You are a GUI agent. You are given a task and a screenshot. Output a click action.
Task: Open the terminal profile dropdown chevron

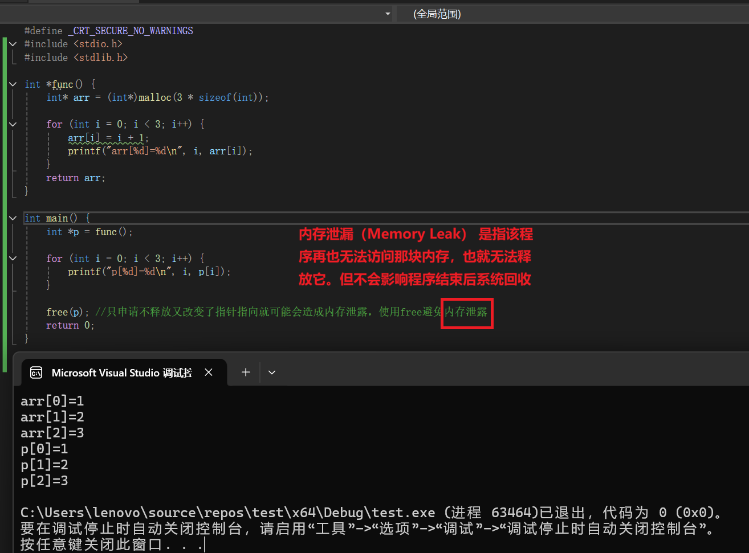[x=272, y=372]
